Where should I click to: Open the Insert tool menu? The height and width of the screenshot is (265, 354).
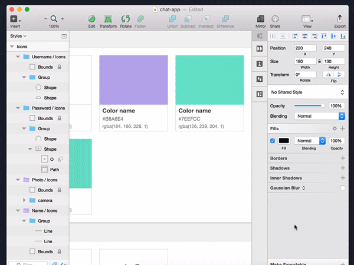point(15,19)
